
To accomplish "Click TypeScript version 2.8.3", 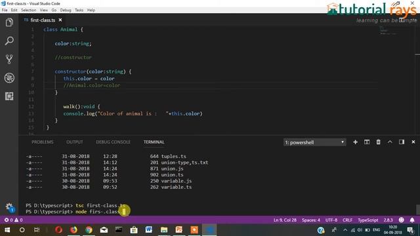I will click(x=388, y=220).
